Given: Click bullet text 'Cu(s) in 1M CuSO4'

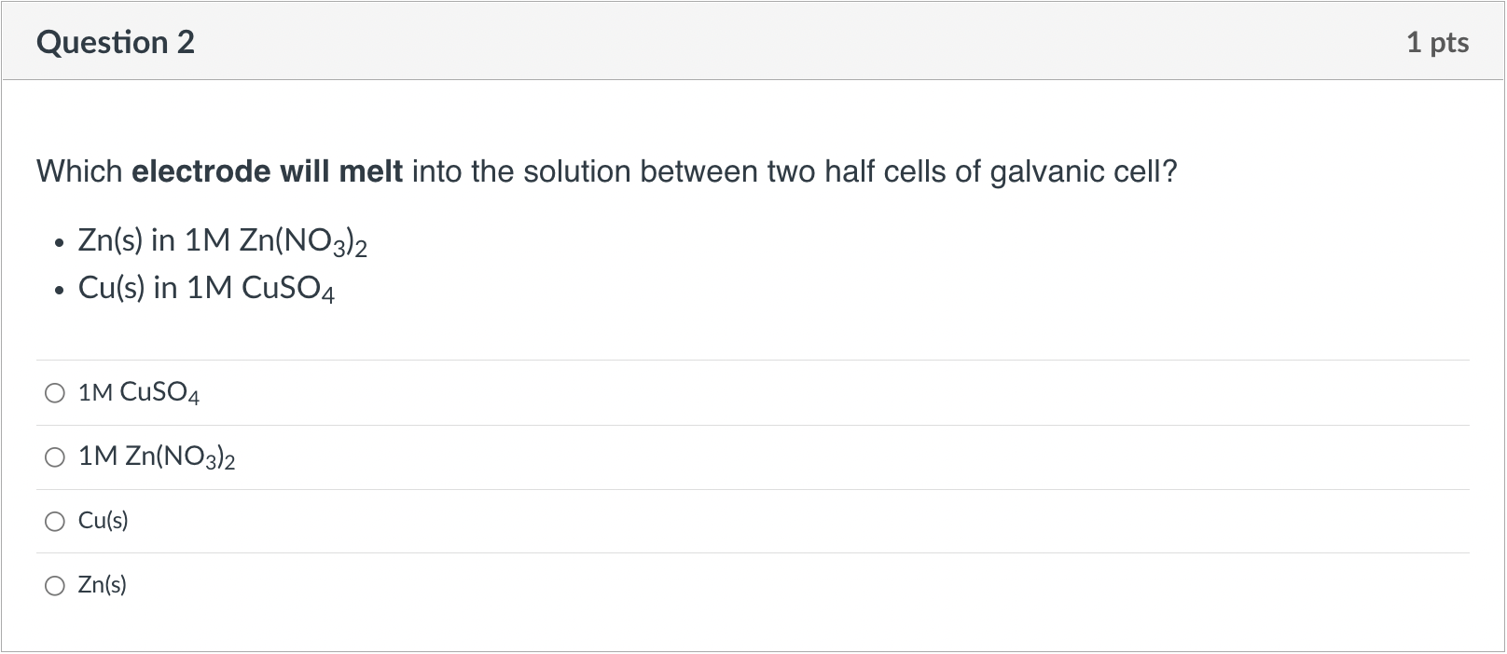Looking at the screenshot, I should [x=207, y=289].
